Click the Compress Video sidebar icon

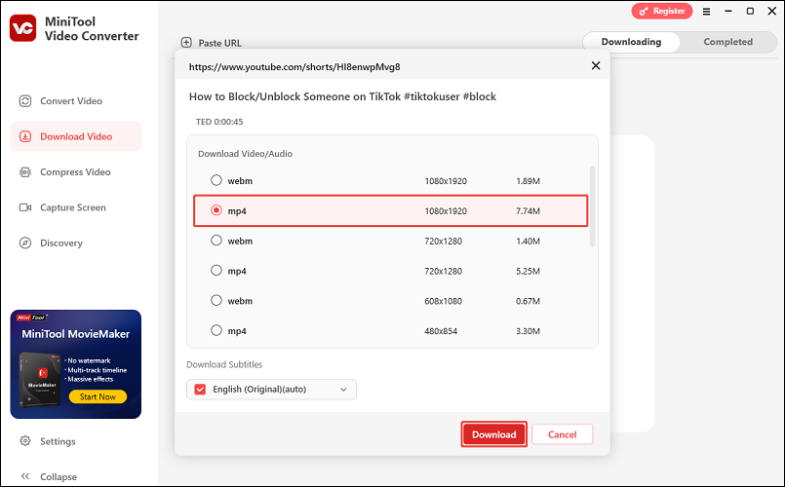point(25,172)
